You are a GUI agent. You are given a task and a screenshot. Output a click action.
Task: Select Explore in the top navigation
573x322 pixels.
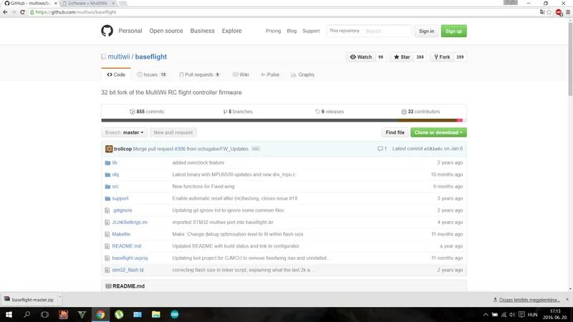pyautogui.click(x=231, y=31)
